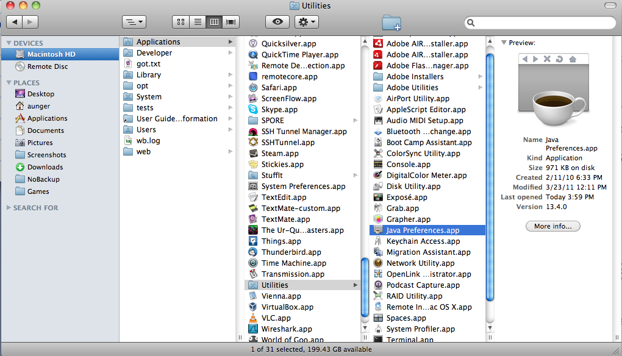Collapse the PLACES sidebar section
The width and height of the screenshot is (622, 356).
tap(9, 82)
